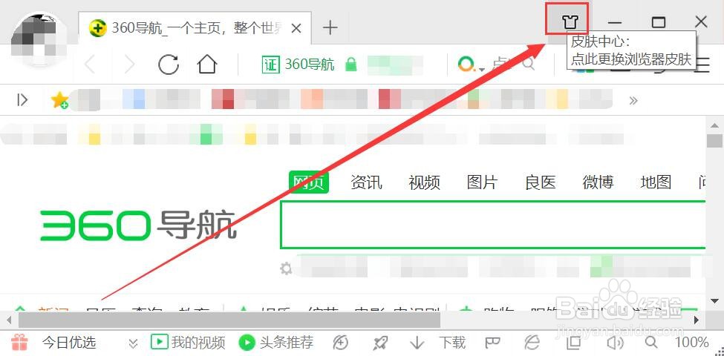Viewport: 724px width, 356px height.
Task: Click the window layout icon in status bar
Action: point(573,343)
